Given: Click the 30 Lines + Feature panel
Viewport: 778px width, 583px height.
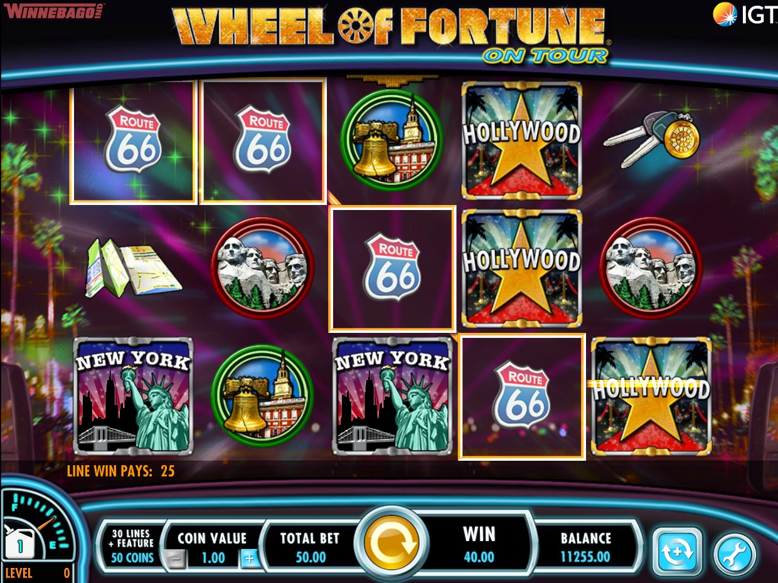Looking at the screenshot, I should [x=132, y=545].
